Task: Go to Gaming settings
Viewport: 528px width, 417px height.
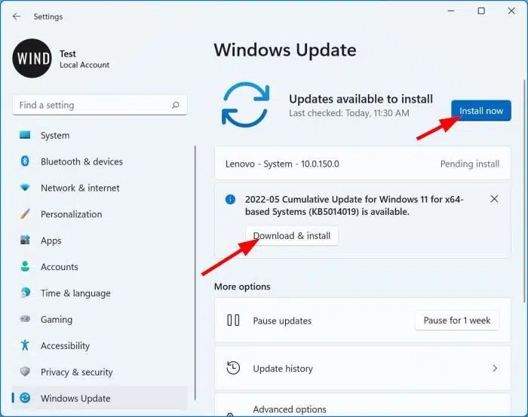Action: 100,319
